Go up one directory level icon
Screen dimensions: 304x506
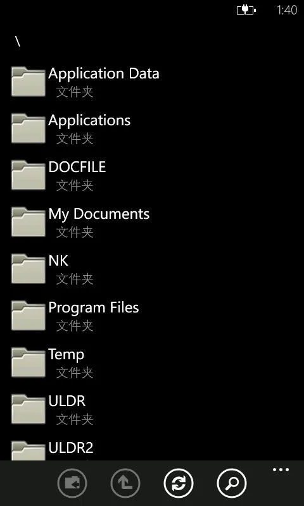[125, 483]
